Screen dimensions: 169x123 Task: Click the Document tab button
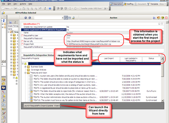(x=140, y=4)
